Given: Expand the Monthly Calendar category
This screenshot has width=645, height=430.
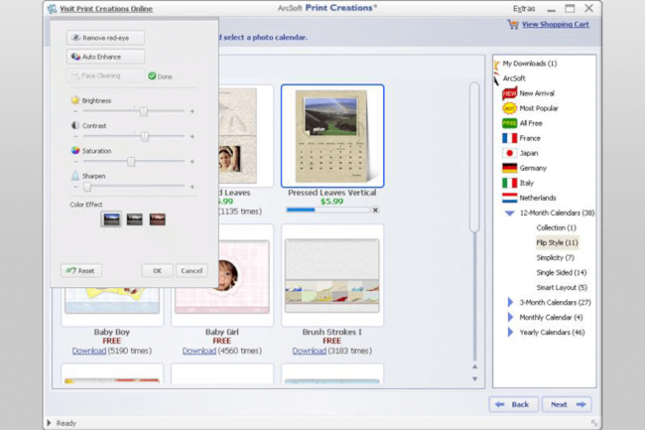Looking at the screenshot, I should point(510,317).
